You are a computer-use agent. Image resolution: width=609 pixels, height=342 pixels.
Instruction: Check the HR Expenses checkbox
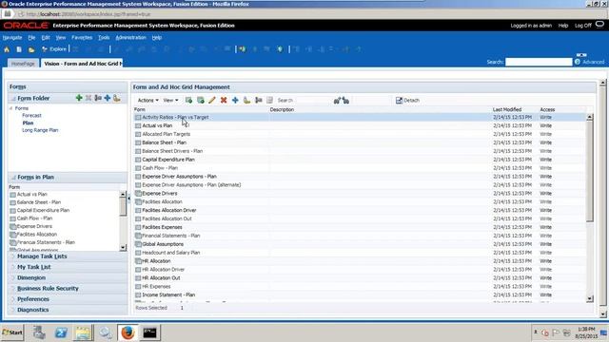click(x=138, y=287)
